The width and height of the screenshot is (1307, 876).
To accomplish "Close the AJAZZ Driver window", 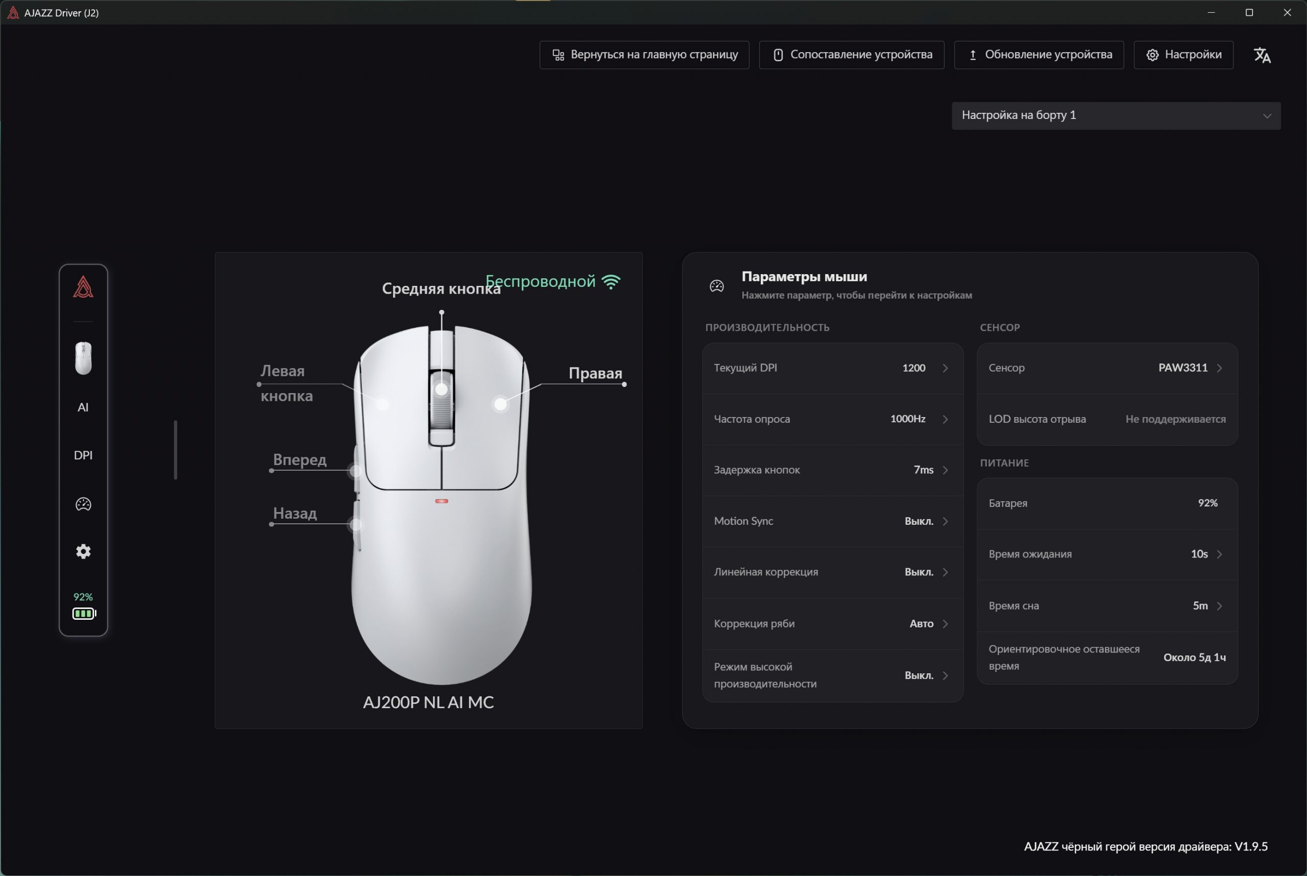I will (1288, 12).
